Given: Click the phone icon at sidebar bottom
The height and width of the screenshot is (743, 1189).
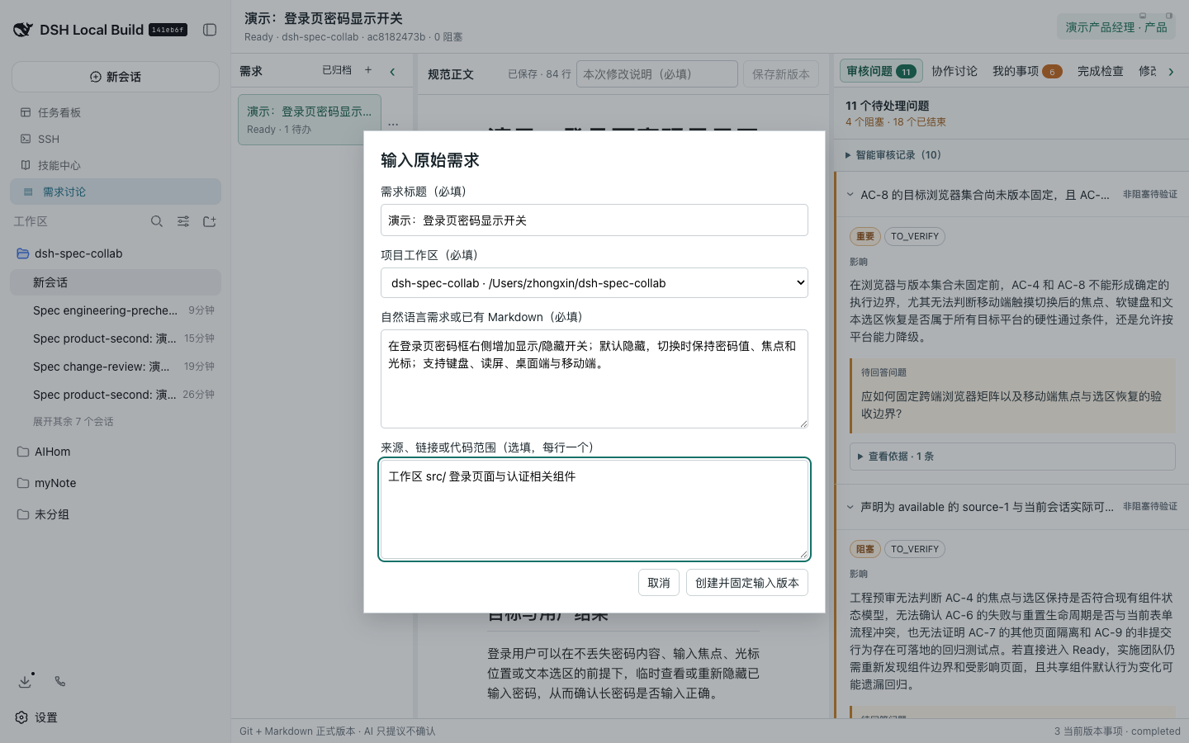Looking at the screenshot, I should pyautogui.click(x=60, y=681).
